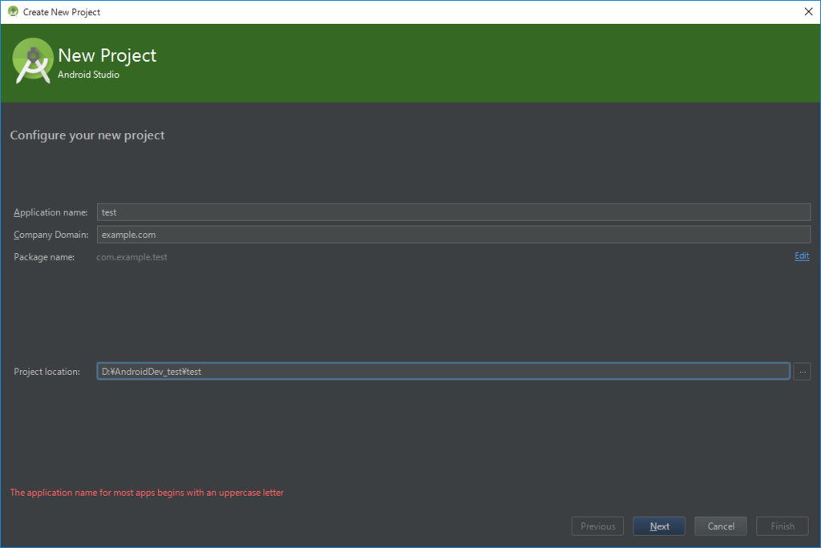Click the Project location text field
Image resolution: width=821 pixels, height=548 pixels.
443,372
